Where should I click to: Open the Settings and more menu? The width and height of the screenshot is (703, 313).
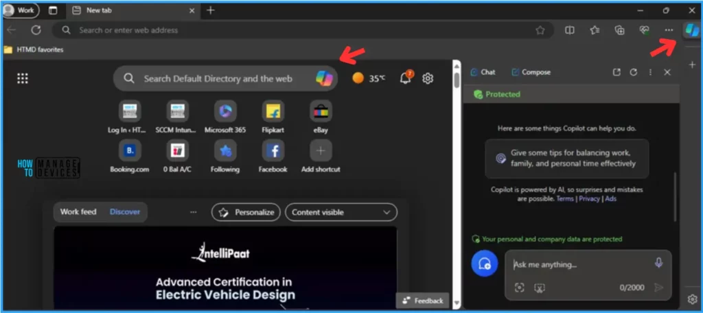669,30
